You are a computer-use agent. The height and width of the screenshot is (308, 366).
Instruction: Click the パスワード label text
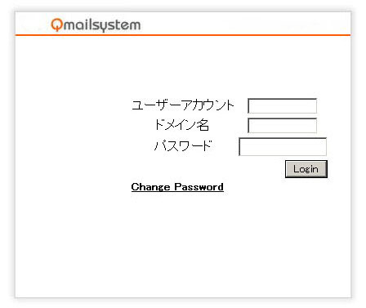[183, 145]
